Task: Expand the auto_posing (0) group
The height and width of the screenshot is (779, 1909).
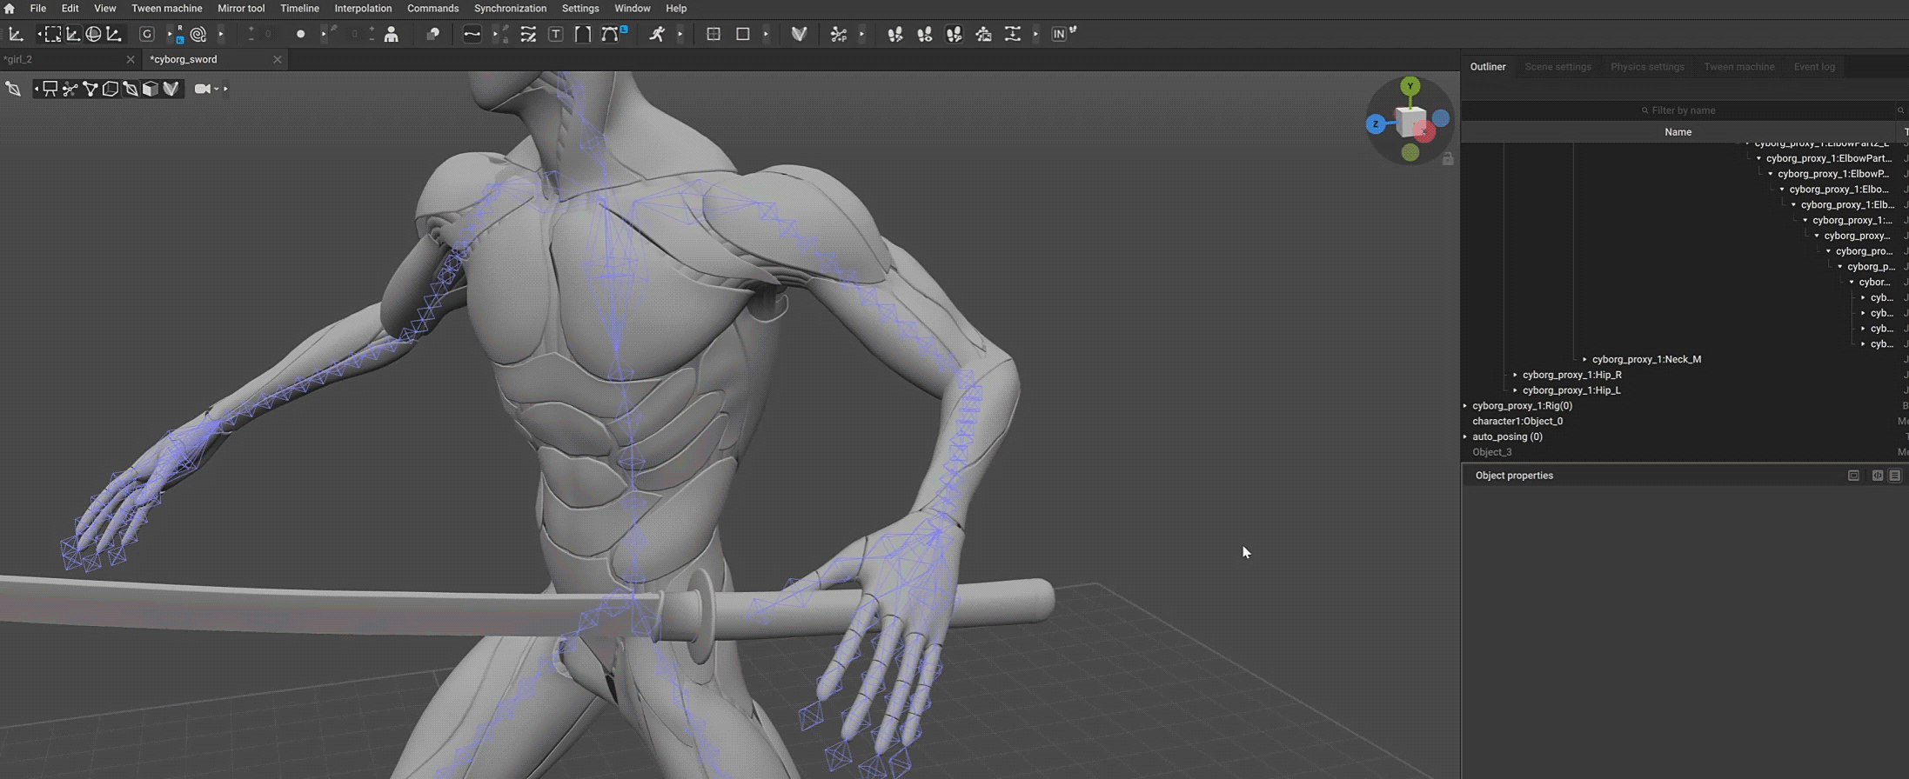Action: coord(1465,436)
